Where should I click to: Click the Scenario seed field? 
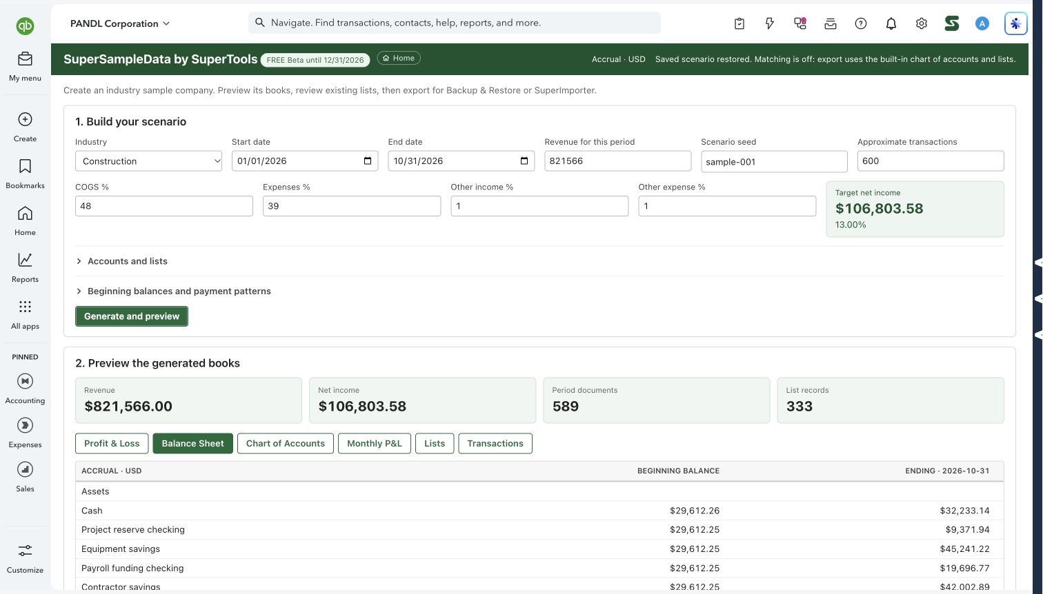[774, 161]
